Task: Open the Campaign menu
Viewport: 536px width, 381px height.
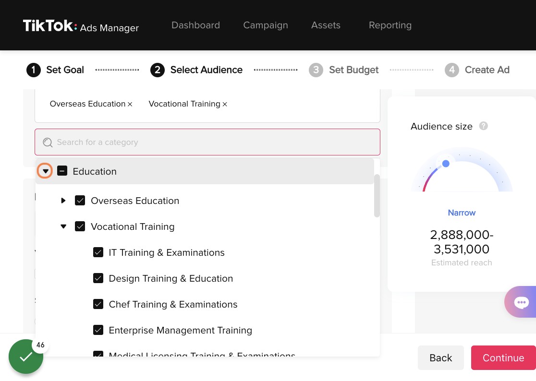Action: coord(265,25)
